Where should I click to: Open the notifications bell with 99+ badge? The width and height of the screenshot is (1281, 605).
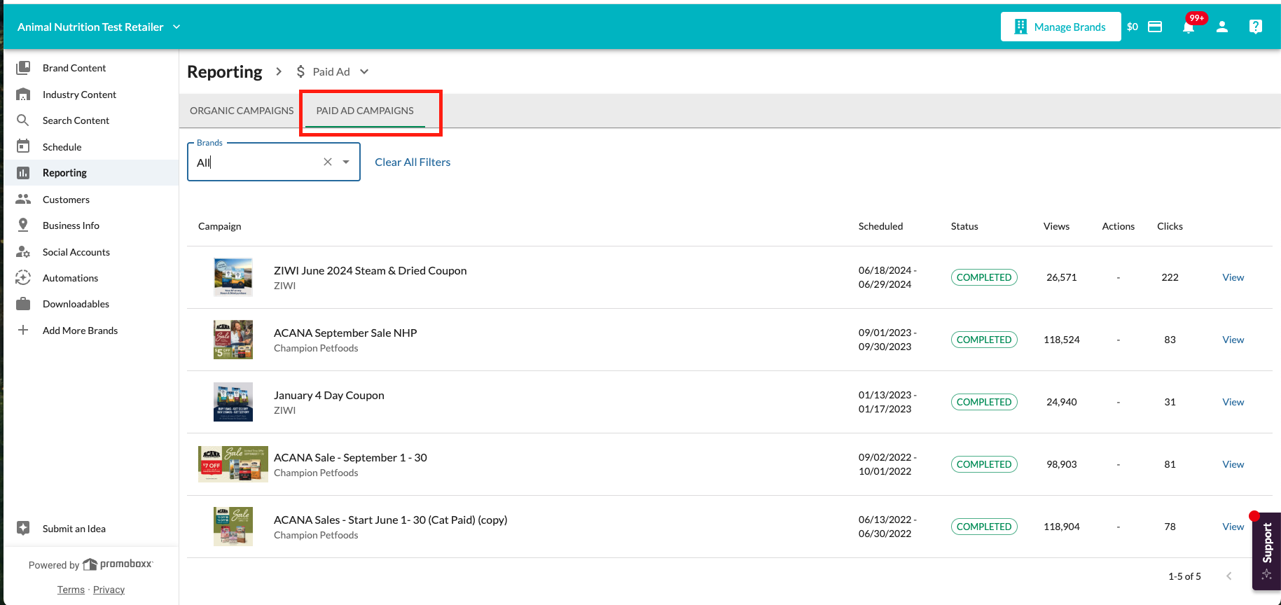point(1189,27)
